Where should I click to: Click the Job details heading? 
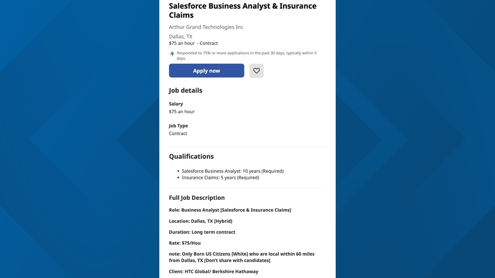click(185, 90)
